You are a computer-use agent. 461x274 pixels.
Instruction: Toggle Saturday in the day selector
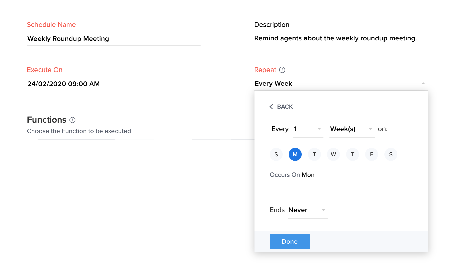coord(391,154)
